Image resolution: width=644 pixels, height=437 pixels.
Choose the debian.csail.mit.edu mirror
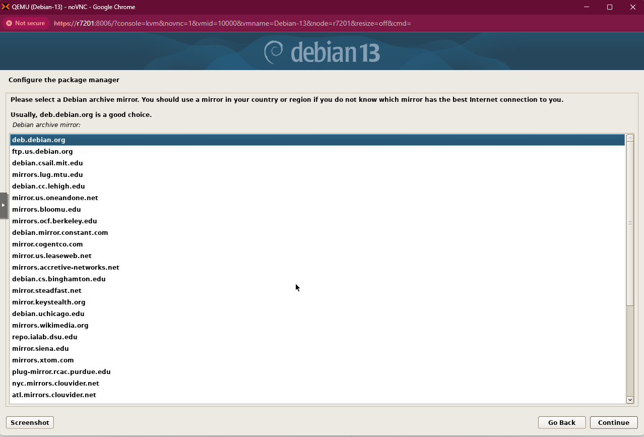pyautogui.click(x=47, y=163)
